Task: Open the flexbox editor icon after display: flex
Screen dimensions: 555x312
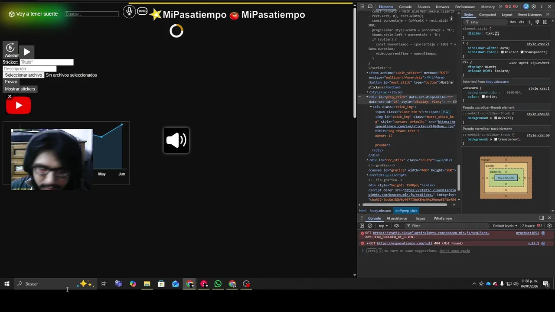Action: coord(497,33)
